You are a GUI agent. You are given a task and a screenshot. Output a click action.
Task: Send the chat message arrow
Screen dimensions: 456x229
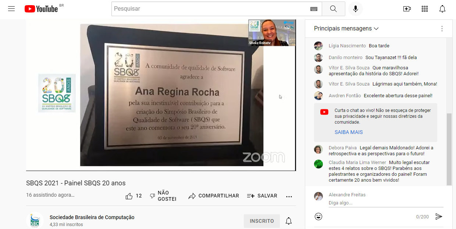(438, 217)
